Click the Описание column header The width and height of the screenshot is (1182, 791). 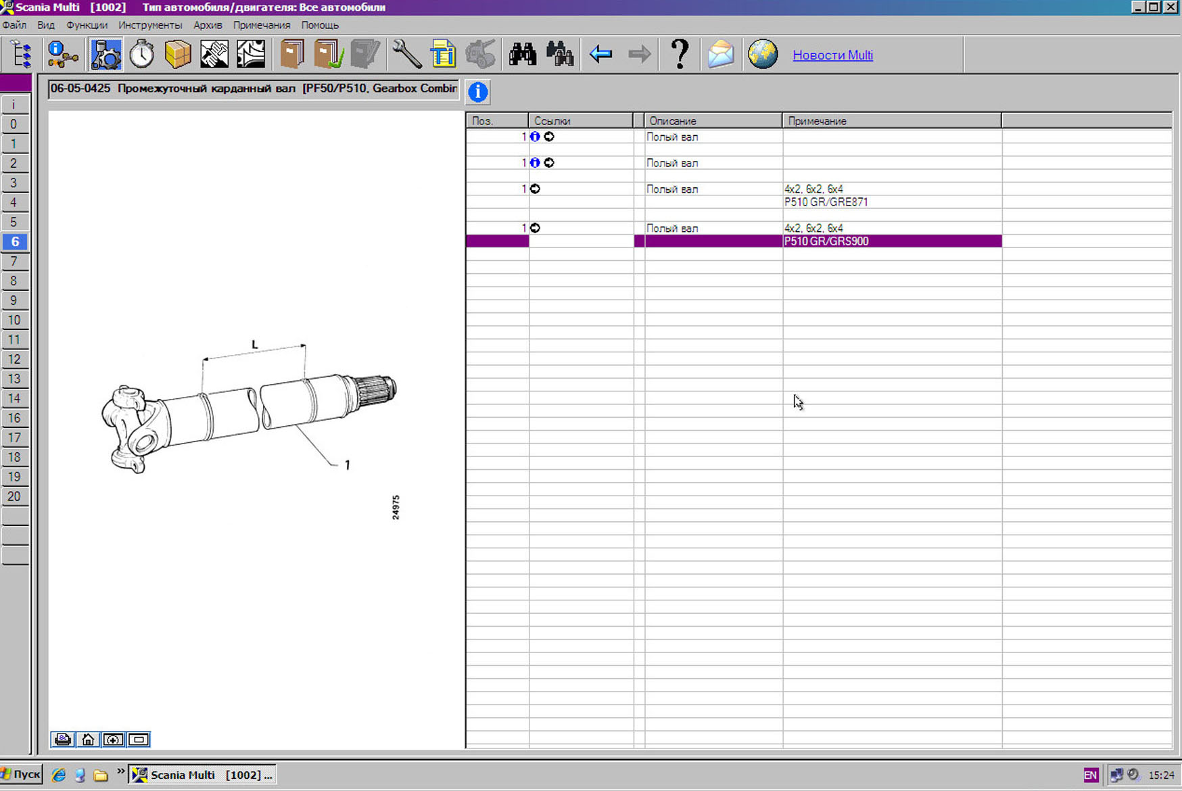tap(713, 121)
